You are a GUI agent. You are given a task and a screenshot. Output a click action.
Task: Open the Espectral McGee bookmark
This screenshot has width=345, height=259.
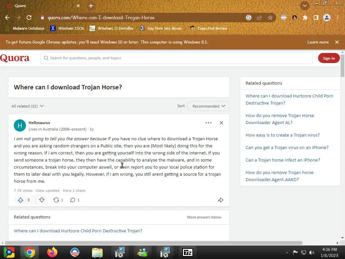pos(209,28)
